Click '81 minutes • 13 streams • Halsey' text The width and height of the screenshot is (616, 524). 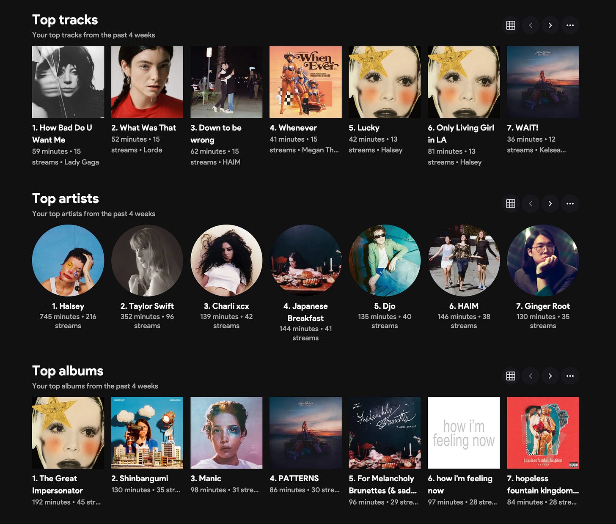tap(455, 157)
